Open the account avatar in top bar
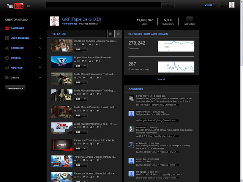 click(232, 5)
